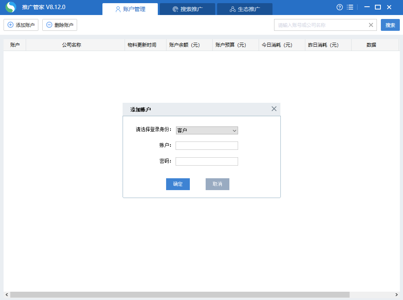The image size is (403, 300).
Task: Click the 删除账户 minus toolbar button
Action: [x=60, y=25]
